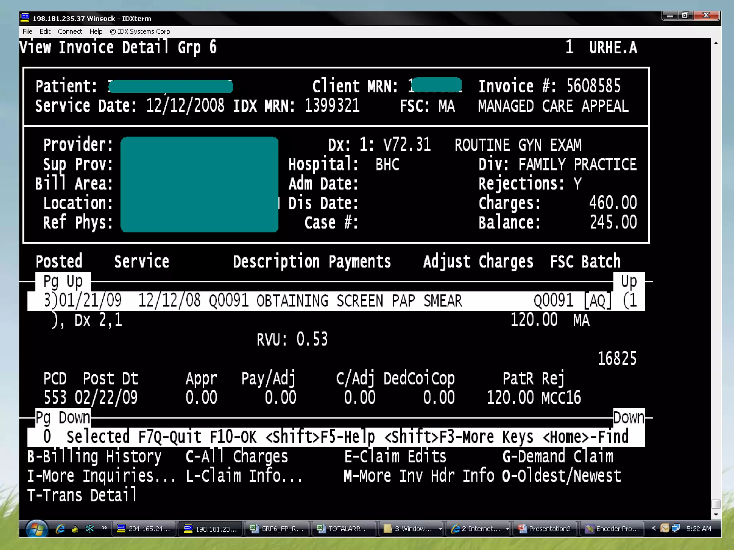
Task: Click the snowflake quick launch icon
Action: click(90, 529)
